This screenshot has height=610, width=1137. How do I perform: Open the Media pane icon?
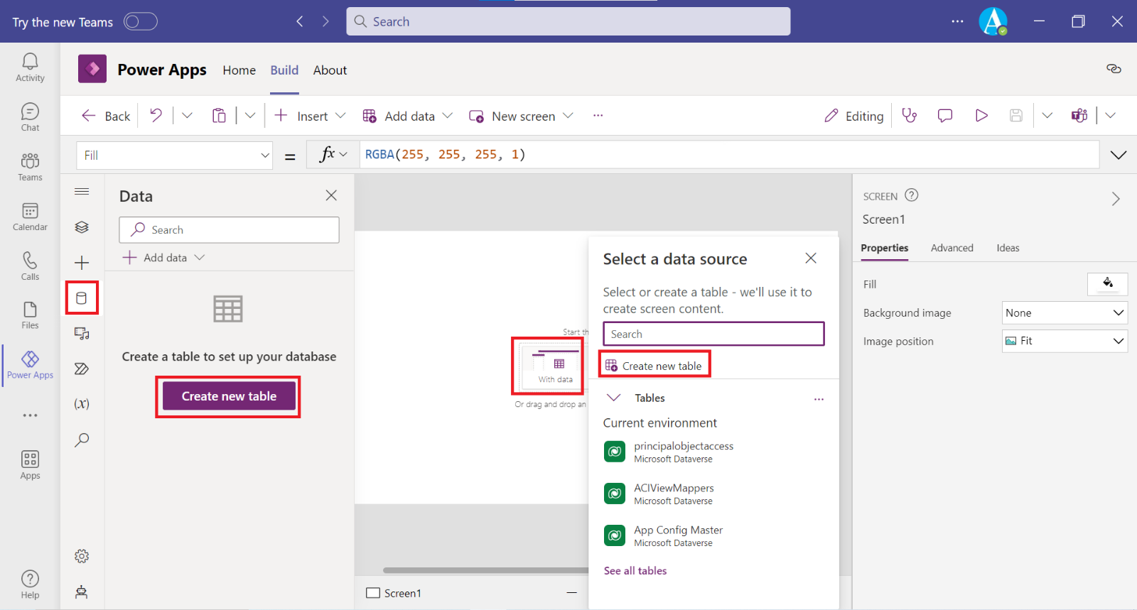82,333
